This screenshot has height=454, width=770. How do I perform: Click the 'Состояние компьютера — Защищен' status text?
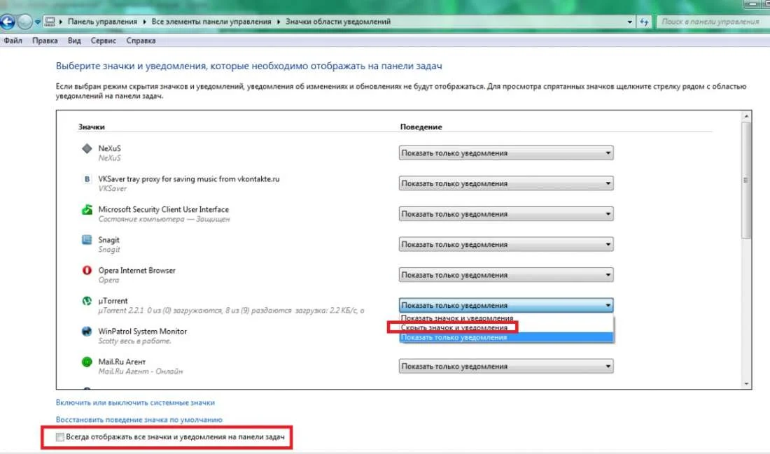click(x=164, y=220)
